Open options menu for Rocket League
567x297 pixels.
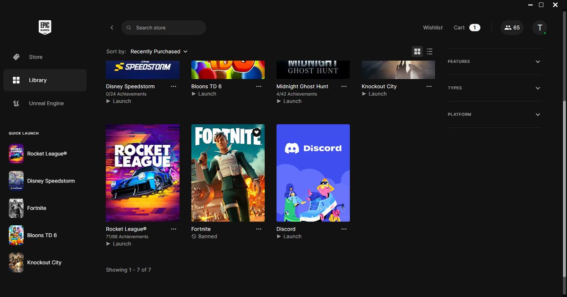tap(173, 229)
